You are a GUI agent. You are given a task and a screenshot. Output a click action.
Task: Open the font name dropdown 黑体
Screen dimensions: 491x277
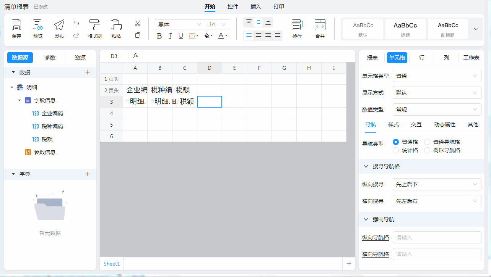click(180, 24)
